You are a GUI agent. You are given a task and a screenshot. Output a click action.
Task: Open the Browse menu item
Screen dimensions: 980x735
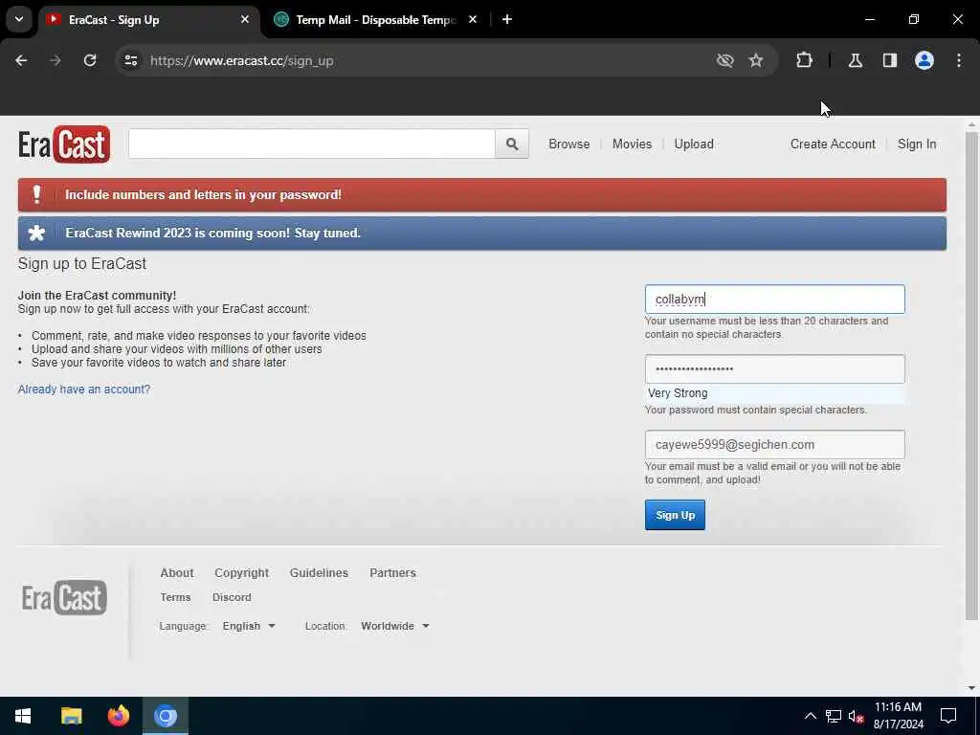click(569, 145)
